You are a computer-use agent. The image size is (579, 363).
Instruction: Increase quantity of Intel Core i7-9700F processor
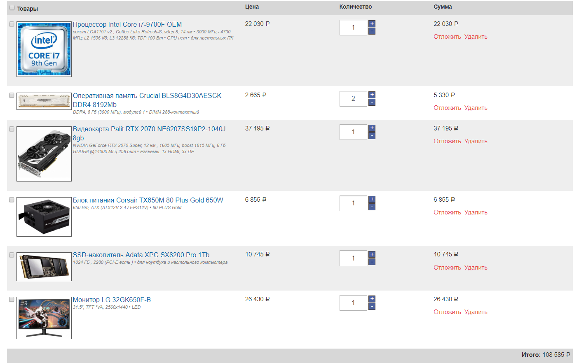pyautogui.click(x=372, y=23)
